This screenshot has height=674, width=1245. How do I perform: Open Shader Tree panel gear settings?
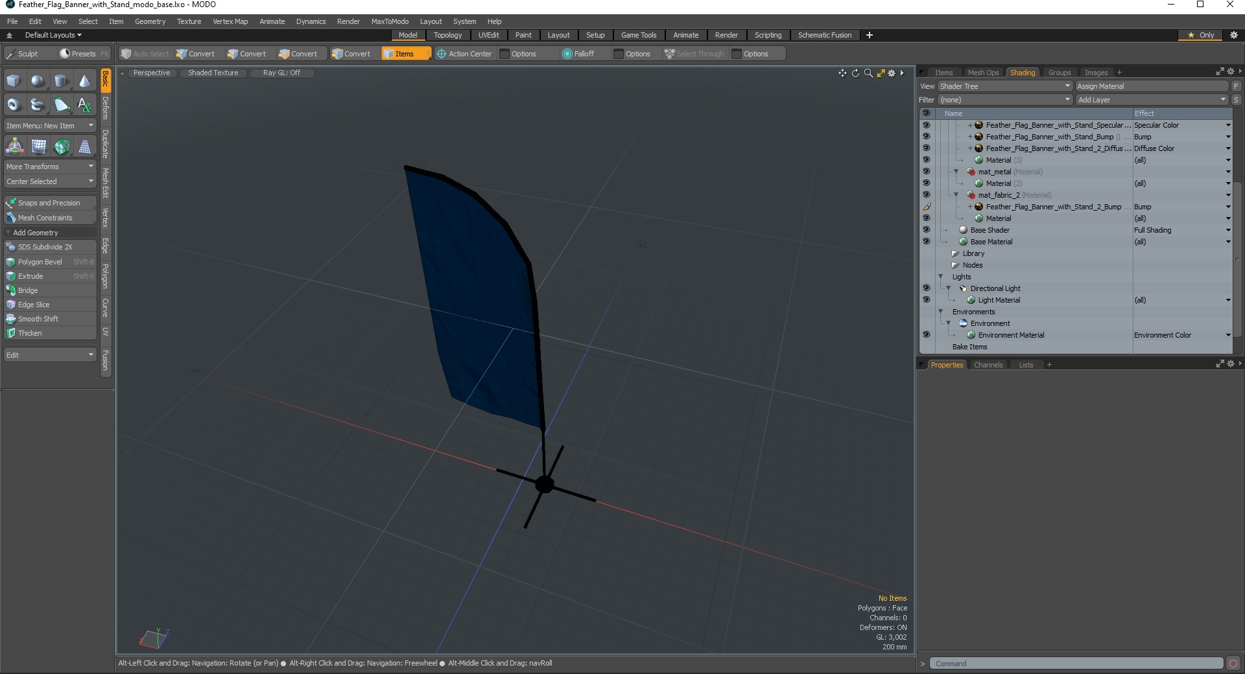[x=1230, y=71]
